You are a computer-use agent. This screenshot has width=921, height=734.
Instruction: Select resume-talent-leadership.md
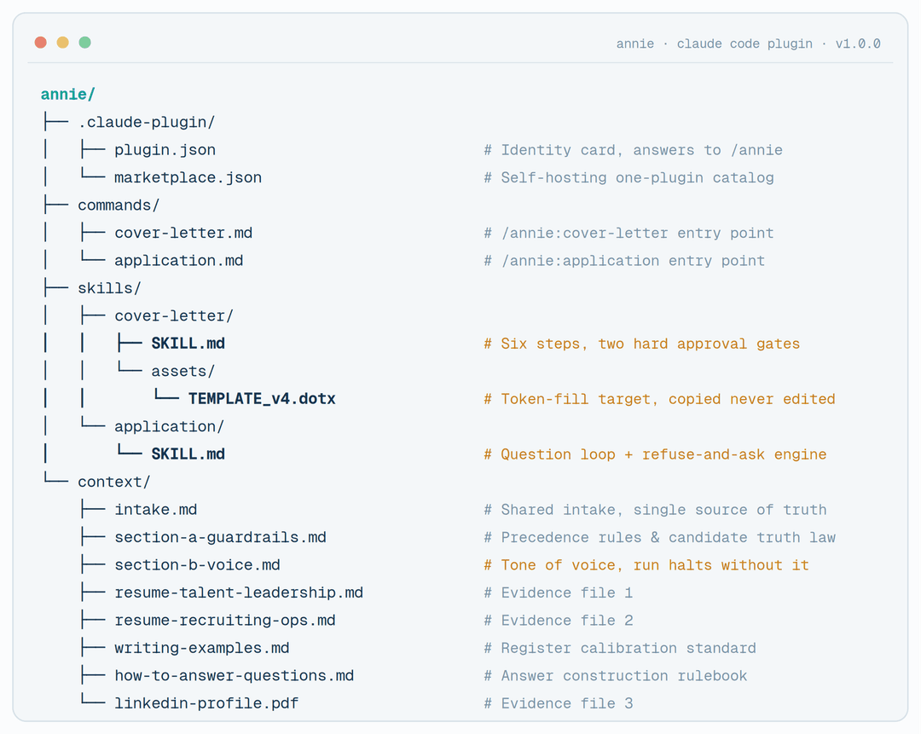239,592
